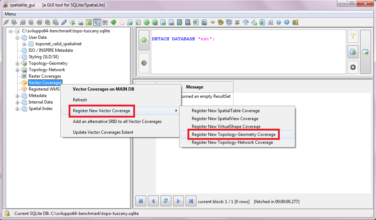Click the green bug toolbar icon
The image size is (376, 220).
113,23
